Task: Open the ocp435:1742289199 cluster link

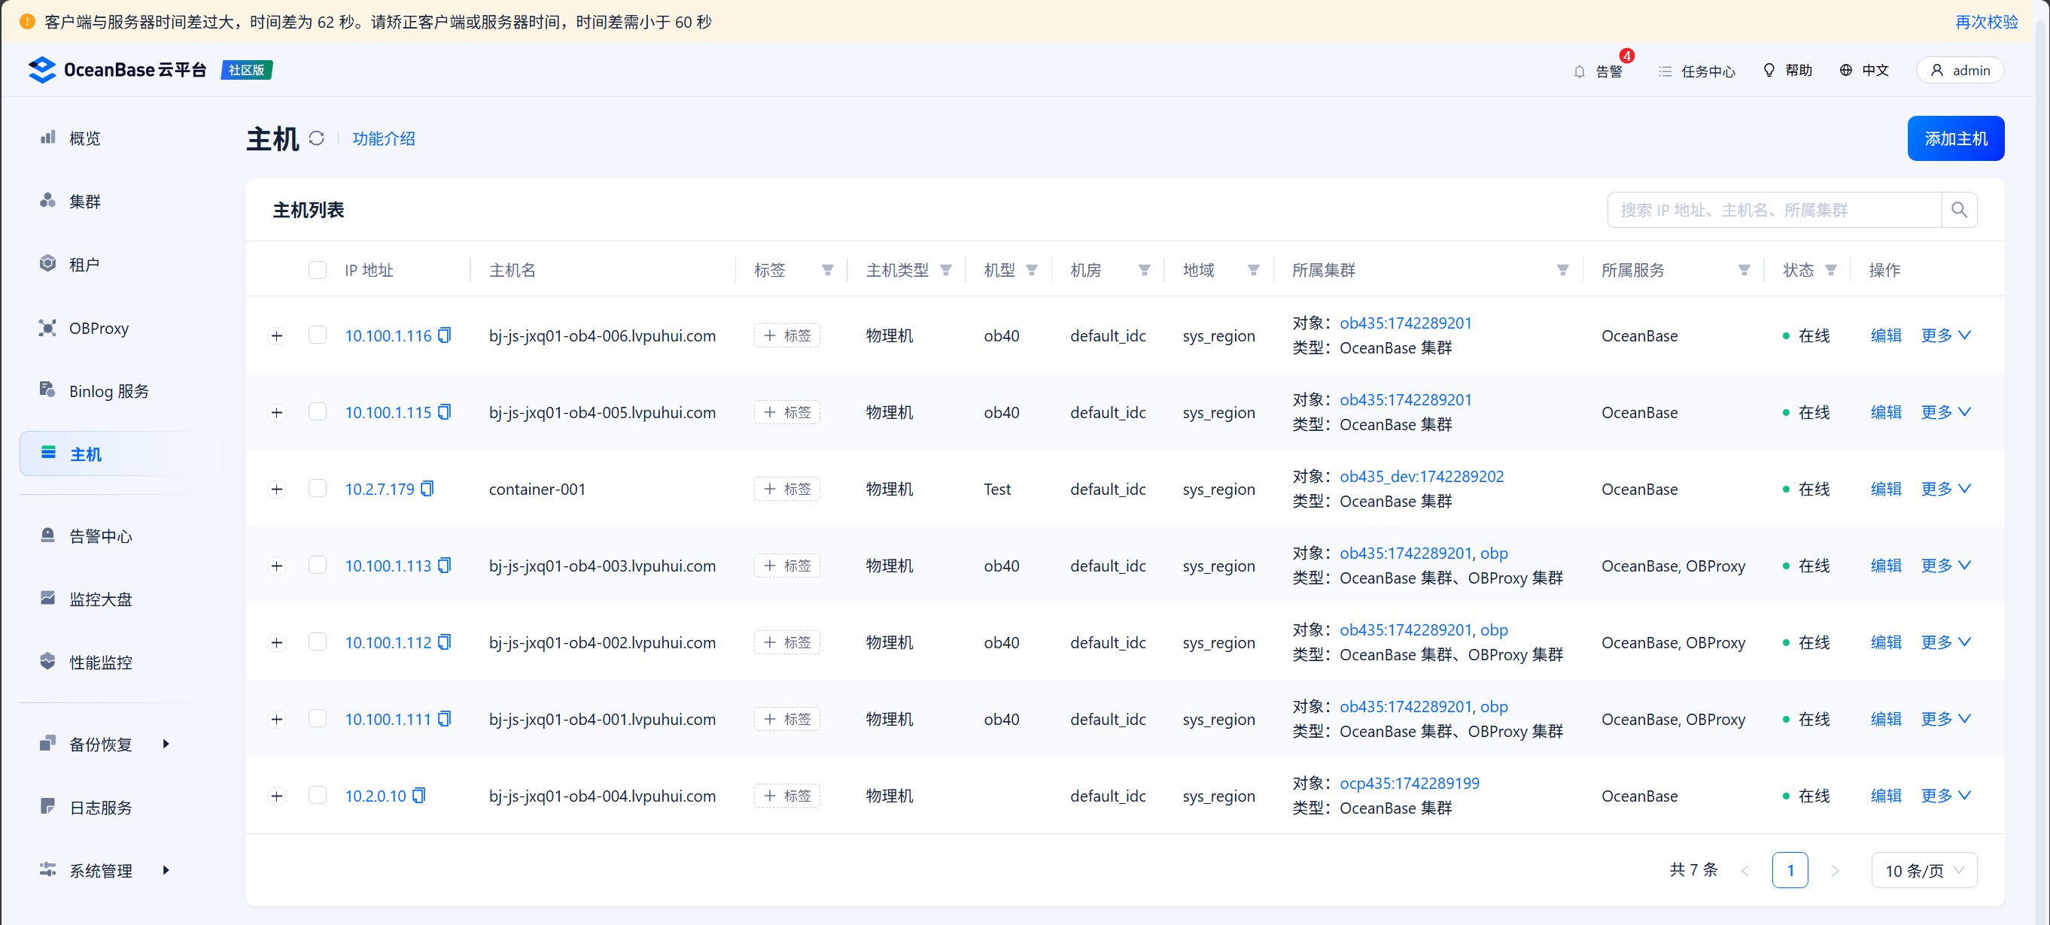Action: [x=1409, y=783]
